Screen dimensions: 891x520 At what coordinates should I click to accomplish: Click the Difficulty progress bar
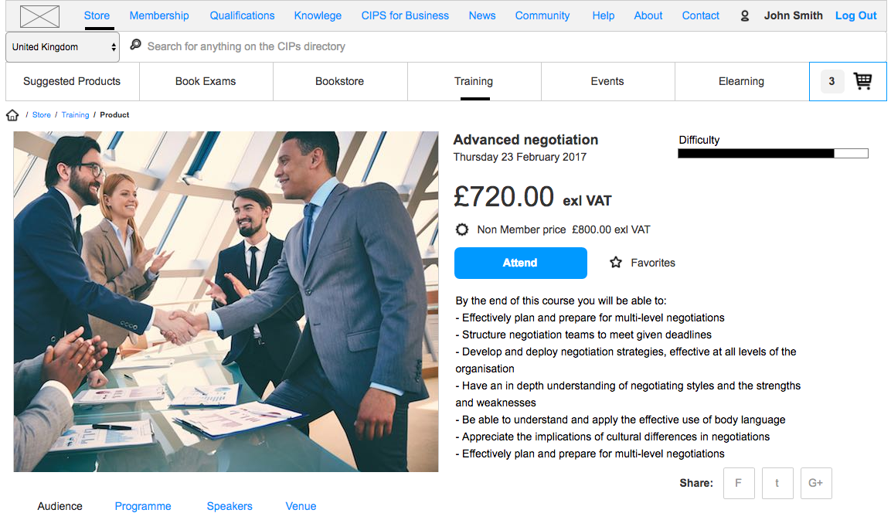pyautogui.click(x=773, y=153)
